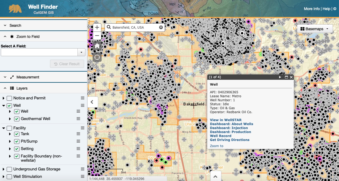This screenshot has height=181, width=339.
Task: Toggle the Pit/Sump layer checkbox
Action: tap(17, 141)
